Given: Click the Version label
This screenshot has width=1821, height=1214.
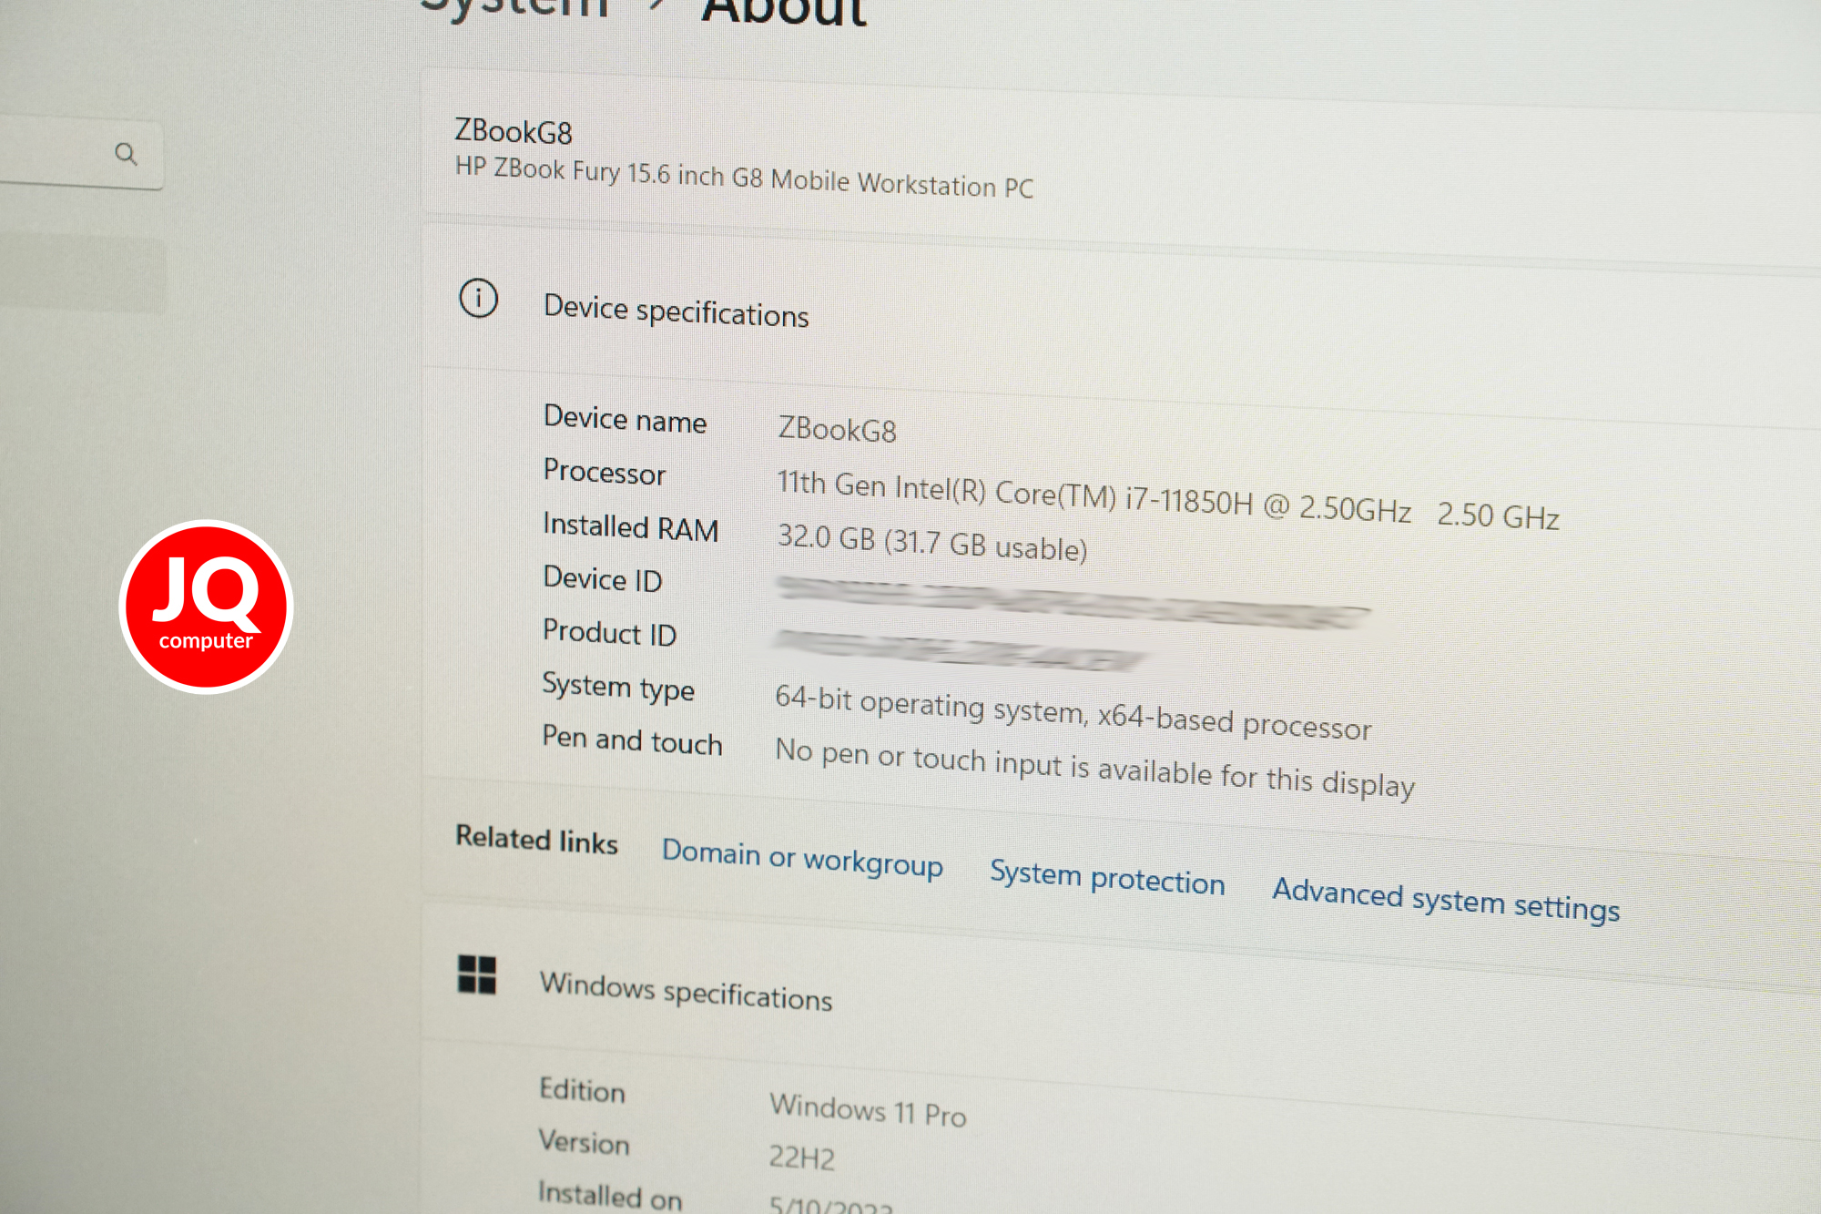Looking at the screenshot, I should pyautogui.click(x=584, y=1142).
